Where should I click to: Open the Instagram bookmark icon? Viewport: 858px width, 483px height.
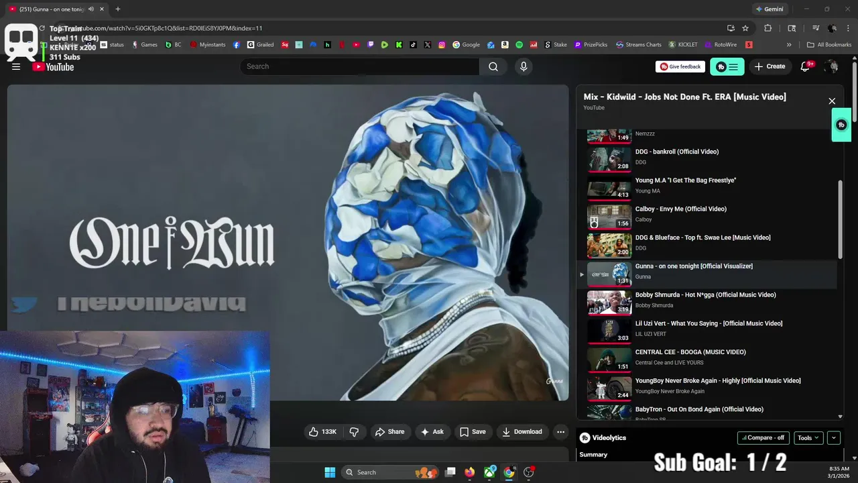pyautogui.click(x=442, y=45)
